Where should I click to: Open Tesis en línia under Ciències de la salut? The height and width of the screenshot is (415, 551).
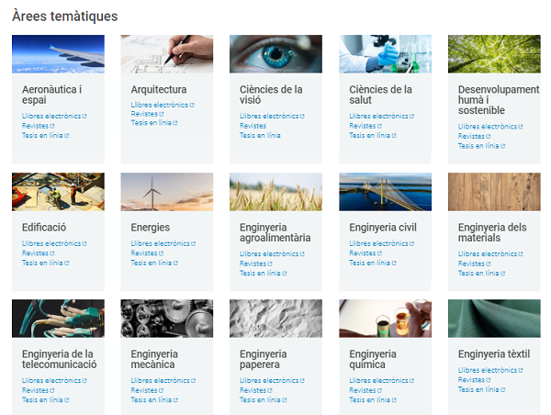tap(373, 135)
